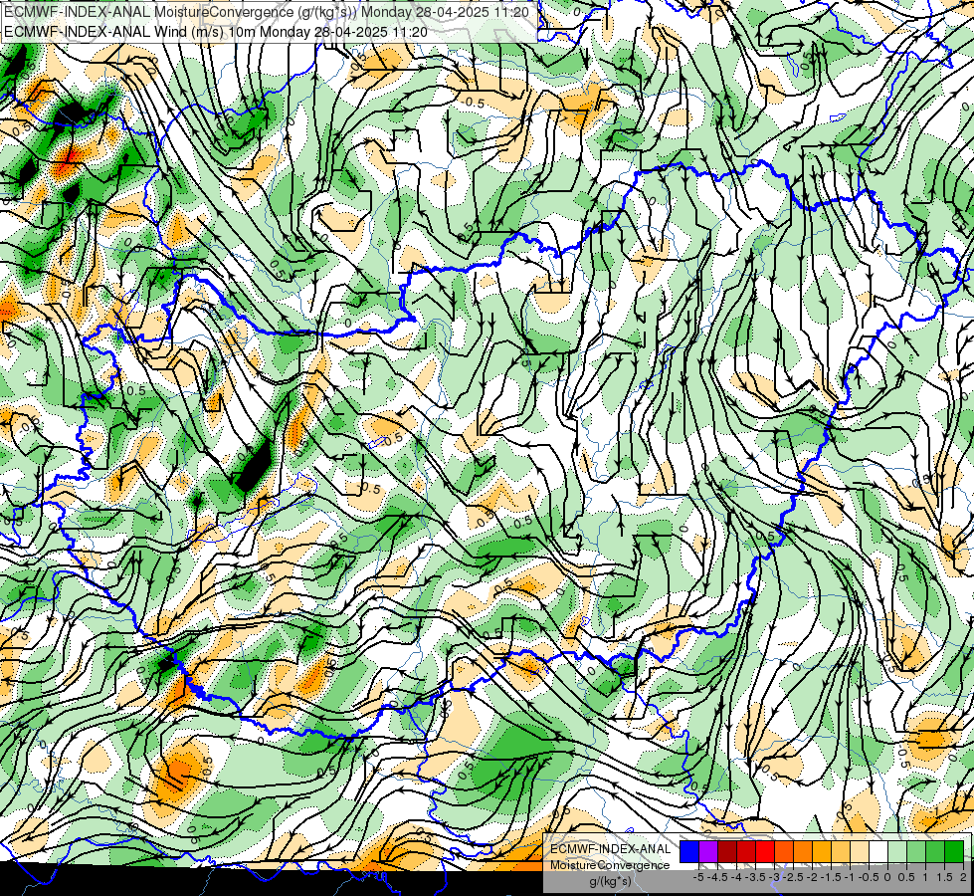Click the legend tick label -5
This screenshot has width=974, height=896.
click(x=698, y=877)
